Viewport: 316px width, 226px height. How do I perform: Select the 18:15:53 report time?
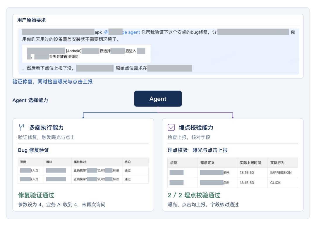coord(247,183)
